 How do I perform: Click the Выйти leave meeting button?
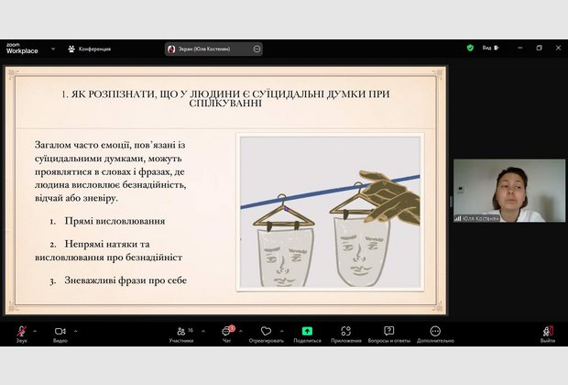point(547,332)
